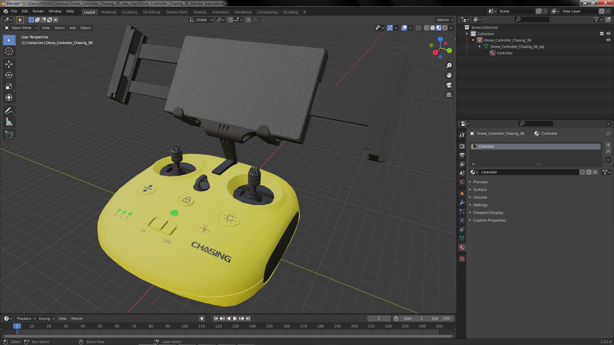Toggle snapping magnet icon

pos(230,20)
